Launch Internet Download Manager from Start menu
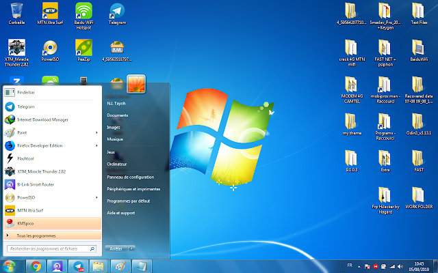The width and height of the screenshot is (438, 273). pos(52,120)
